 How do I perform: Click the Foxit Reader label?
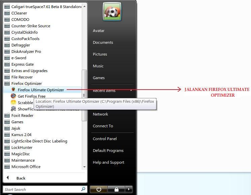(23, 116)
